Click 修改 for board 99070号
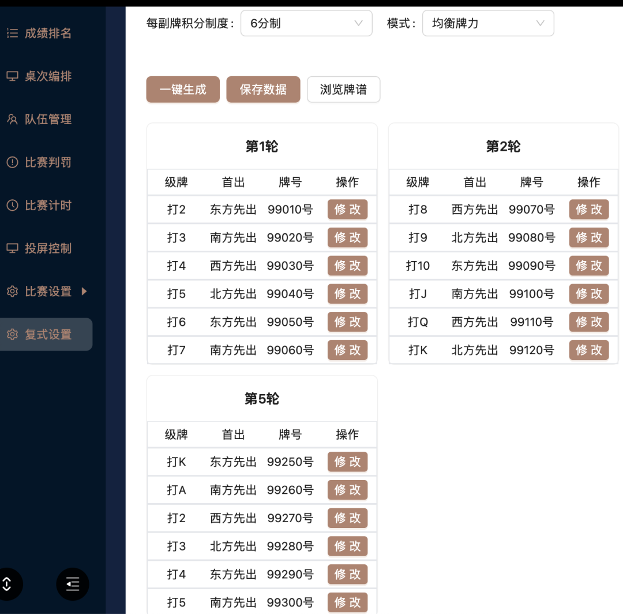This screenshot has height=614, width=623. pyautogui.click(x=589, y=209)
